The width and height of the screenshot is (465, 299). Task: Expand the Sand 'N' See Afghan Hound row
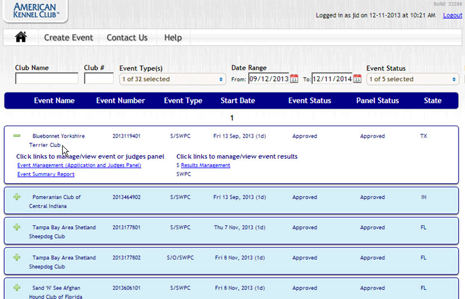(x=17, y=288)
